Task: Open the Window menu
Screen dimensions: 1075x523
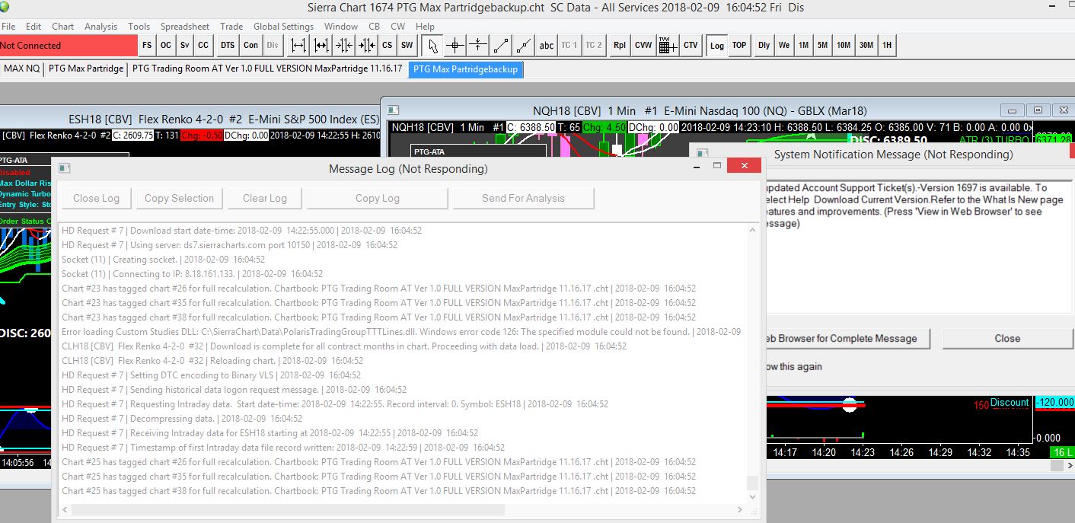Action: (x=341, y=26)
